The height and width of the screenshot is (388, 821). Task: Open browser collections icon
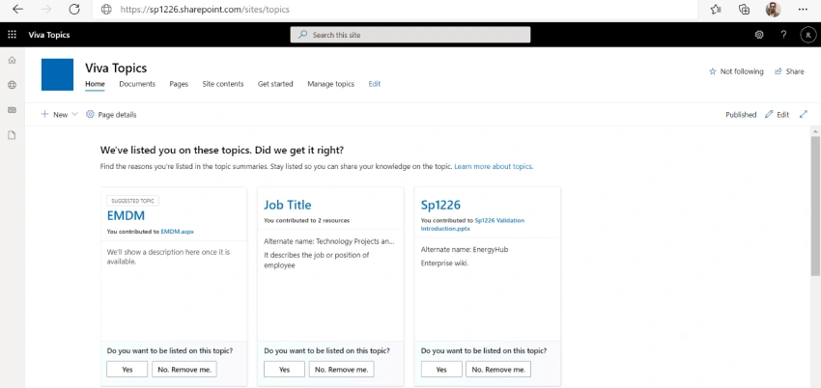[x=744, y=10]
